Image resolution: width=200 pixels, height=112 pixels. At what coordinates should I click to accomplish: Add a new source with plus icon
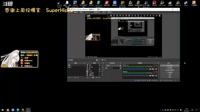(88, 77)
